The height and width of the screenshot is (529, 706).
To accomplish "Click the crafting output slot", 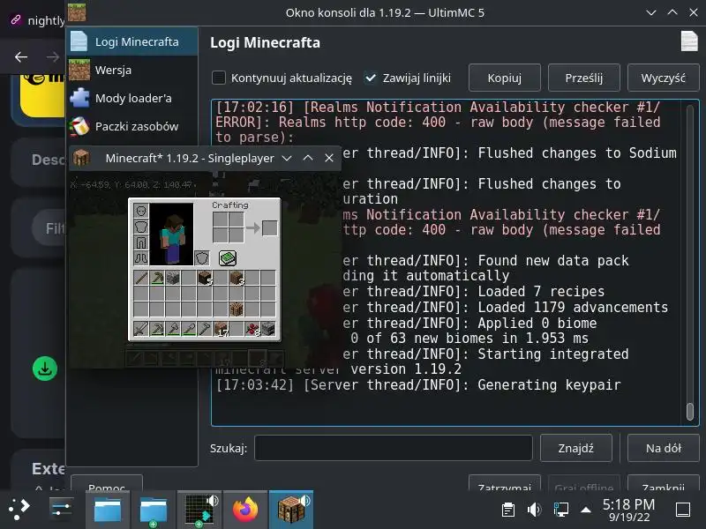I will click(x=270, y=227).
